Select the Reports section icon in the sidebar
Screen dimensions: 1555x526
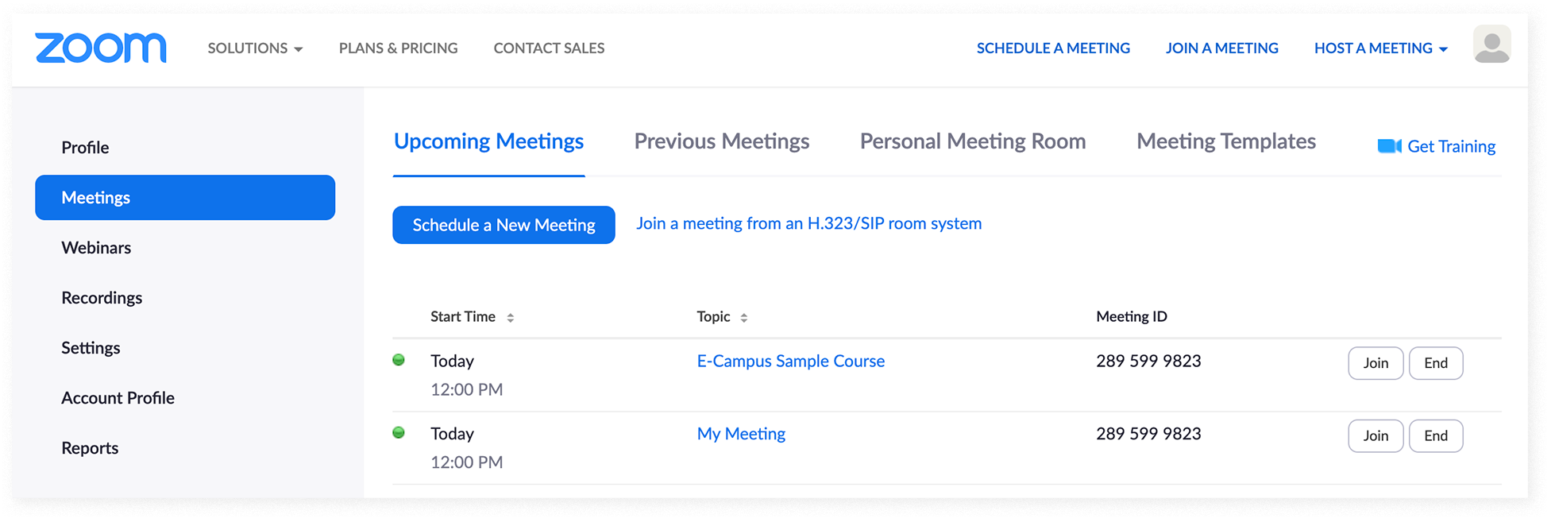[90, 447]
